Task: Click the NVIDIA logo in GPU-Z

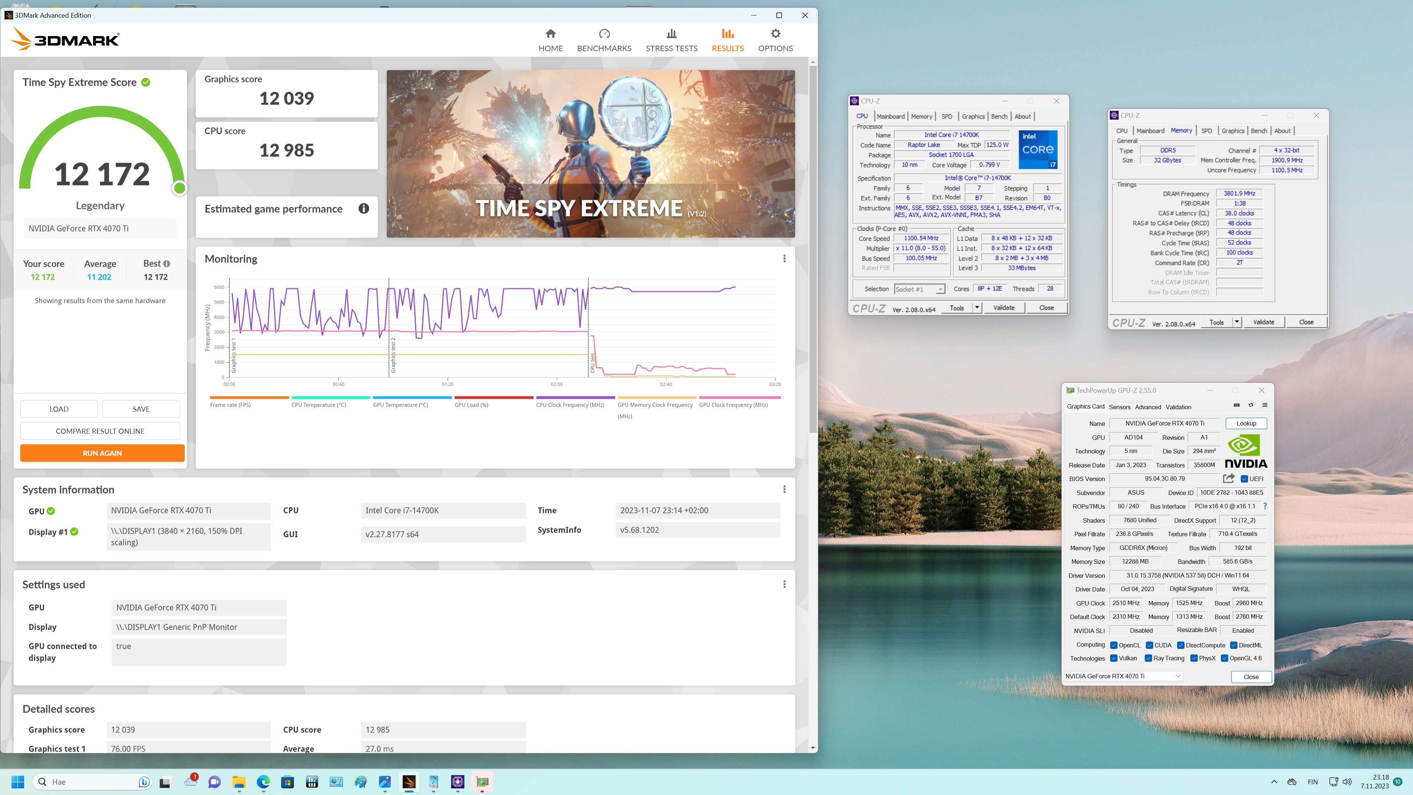Action: tap(1246, 452)
